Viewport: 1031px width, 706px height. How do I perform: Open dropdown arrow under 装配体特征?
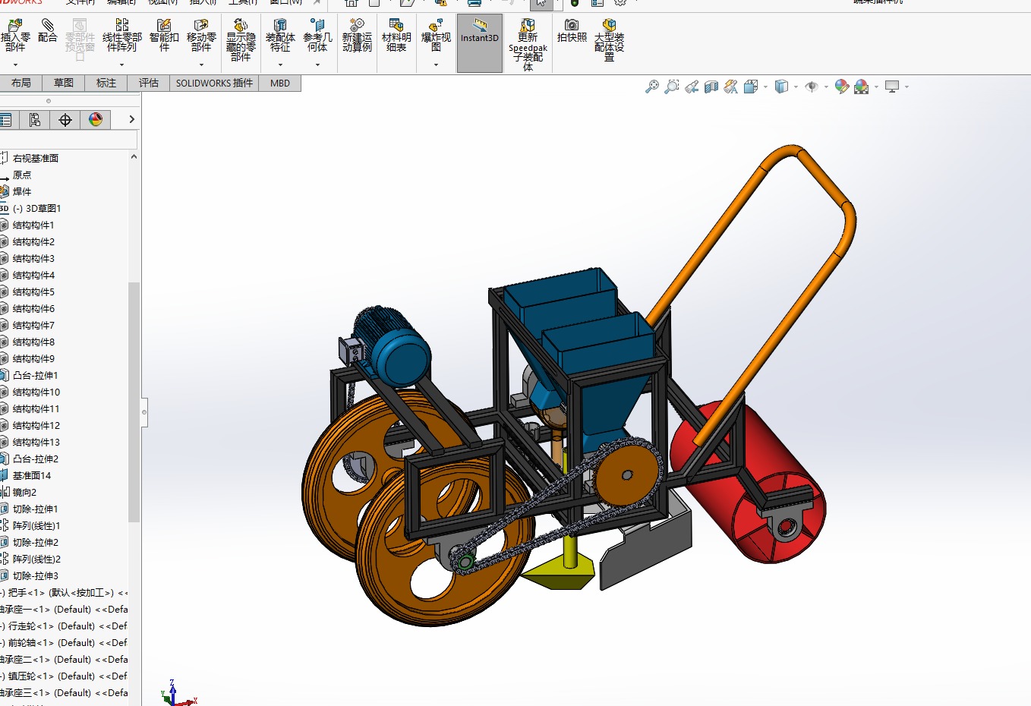[x=280, y=65]
